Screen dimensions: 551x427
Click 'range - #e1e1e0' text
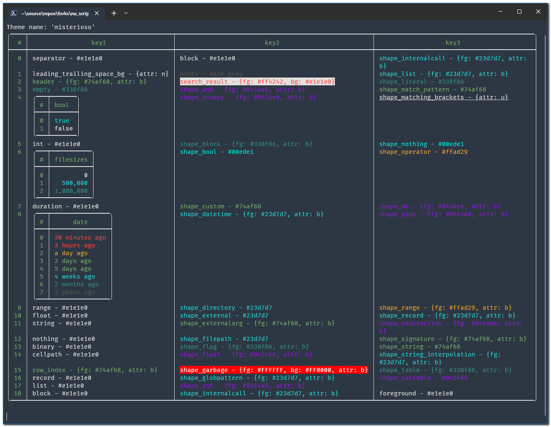(x=60, y=308)
